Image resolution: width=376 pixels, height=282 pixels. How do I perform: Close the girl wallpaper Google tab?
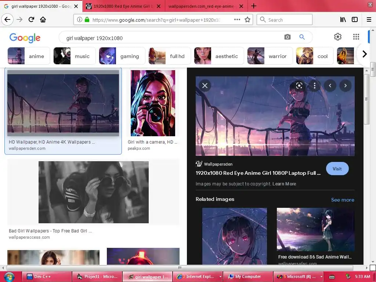point(76,6)
